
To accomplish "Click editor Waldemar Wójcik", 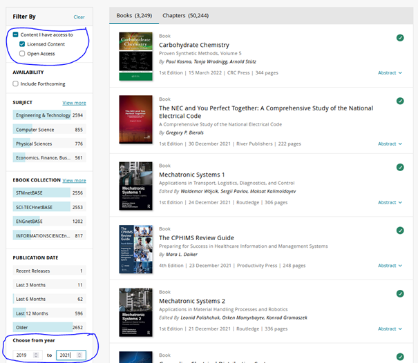I will click(x=199, y=191).
